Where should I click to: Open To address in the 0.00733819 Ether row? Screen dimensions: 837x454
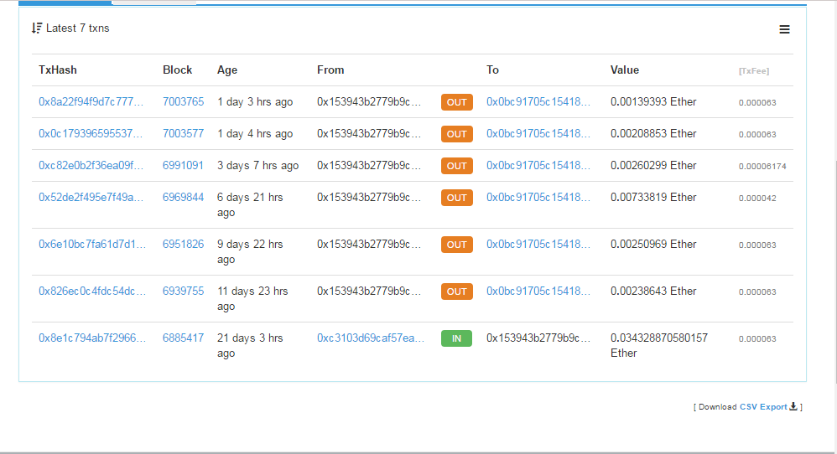[538, 198]
